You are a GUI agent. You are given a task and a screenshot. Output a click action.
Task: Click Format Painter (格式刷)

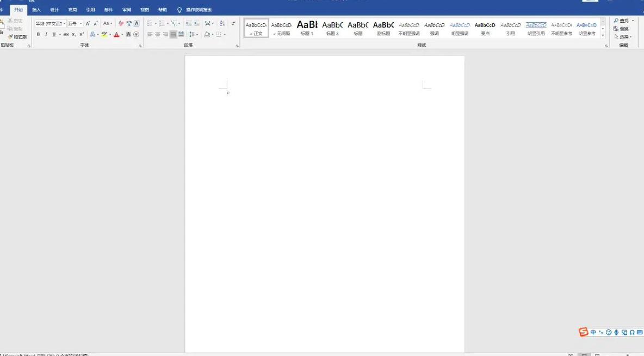click(x=17, y=37)
